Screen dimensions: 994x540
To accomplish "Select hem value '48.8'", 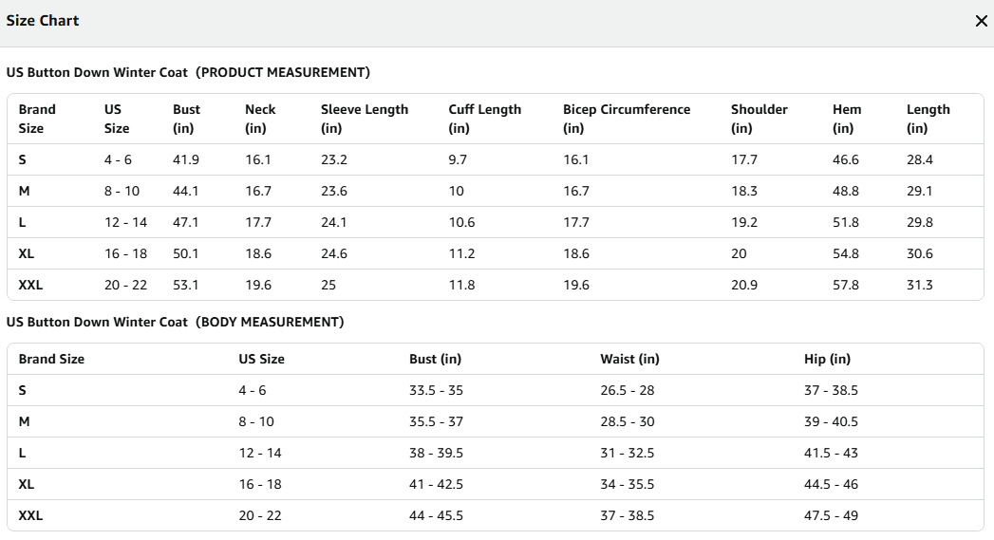I will pos(846,191).
